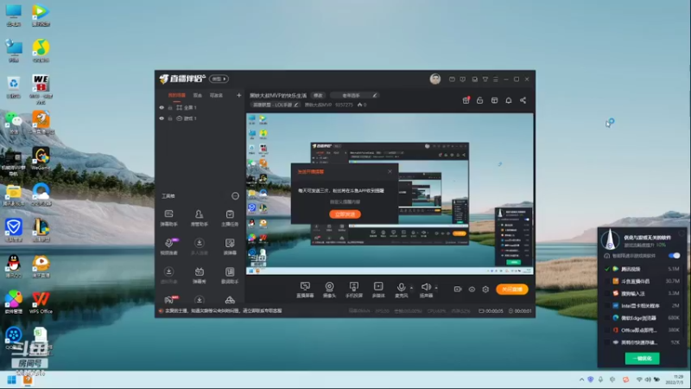
Task: Collapse the 工具箱 toolbox section
Action: point(235,196)
